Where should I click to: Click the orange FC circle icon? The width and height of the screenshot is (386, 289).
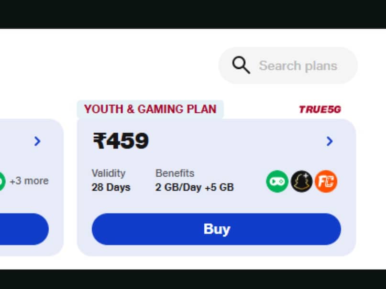[x=327, y=181]
